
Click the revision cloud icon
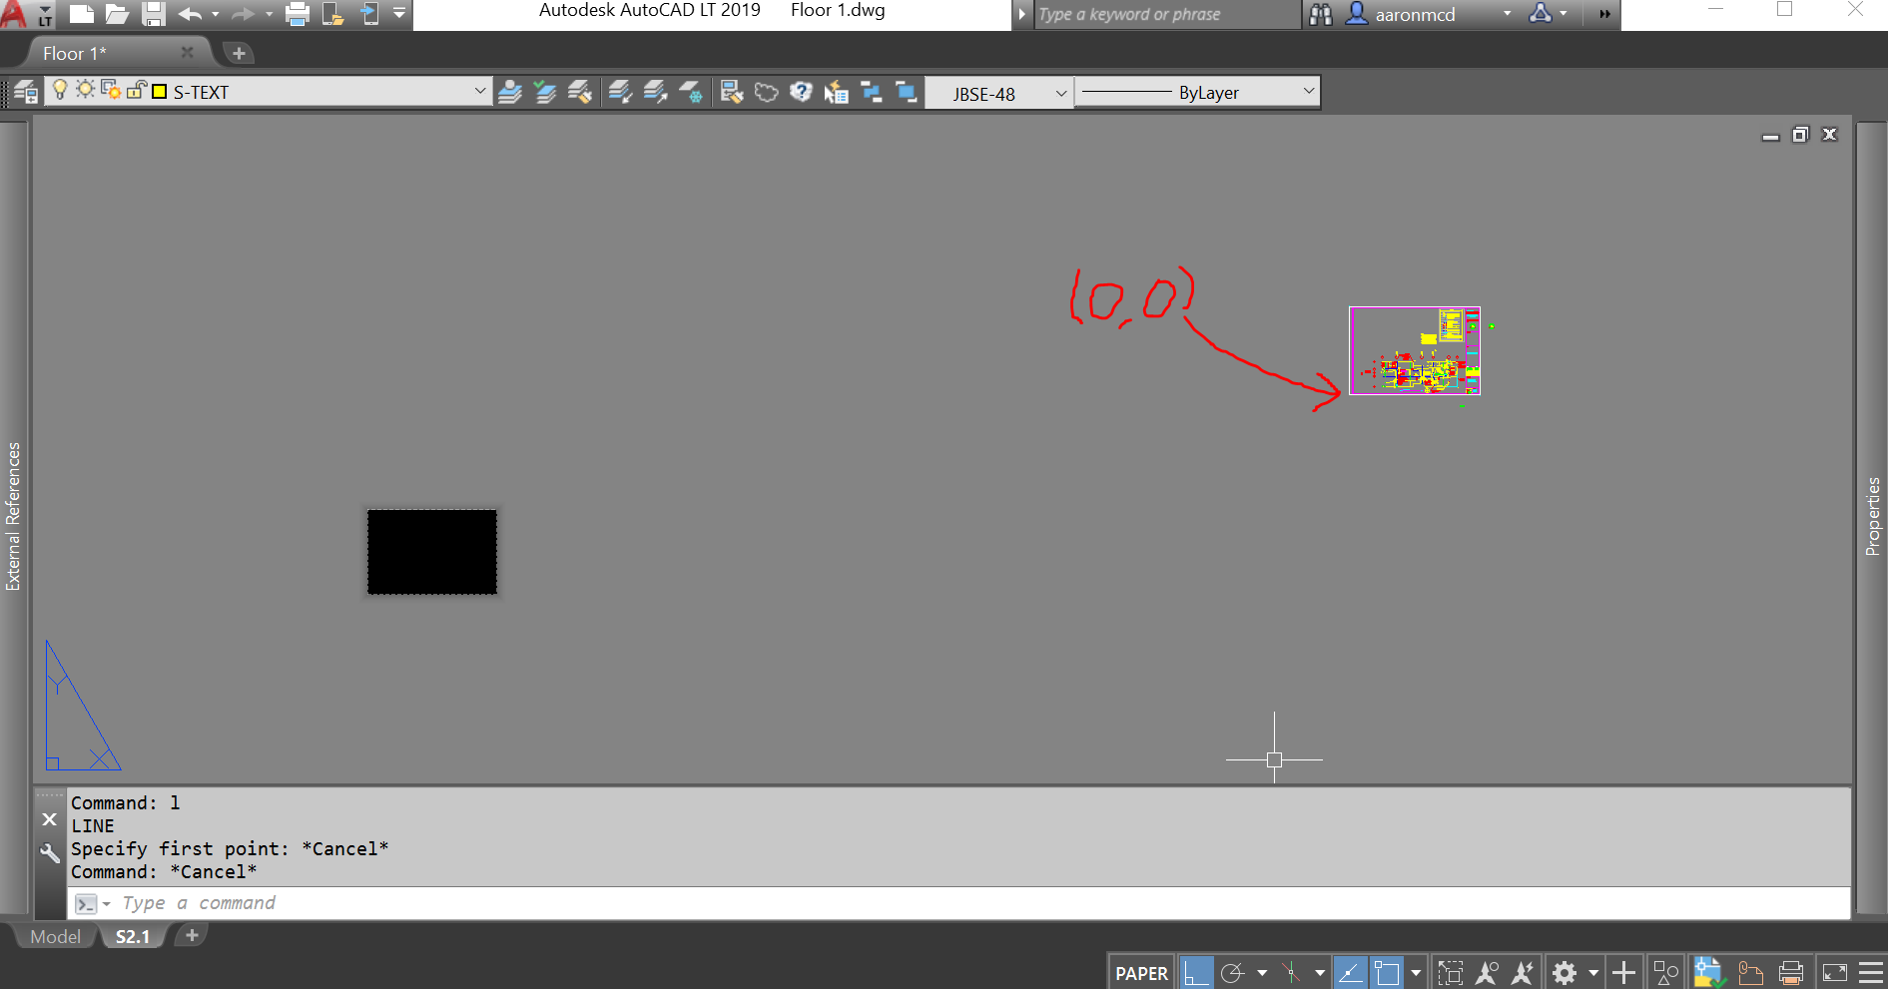click(x=766, y=93)
